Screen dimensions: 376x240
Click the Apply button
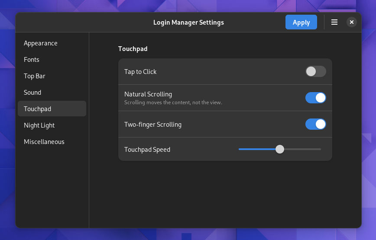(x=301, y=22)
